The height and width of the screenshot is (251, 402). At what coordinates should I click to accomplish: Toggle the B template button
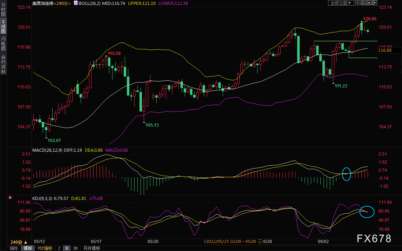point(67,248)
